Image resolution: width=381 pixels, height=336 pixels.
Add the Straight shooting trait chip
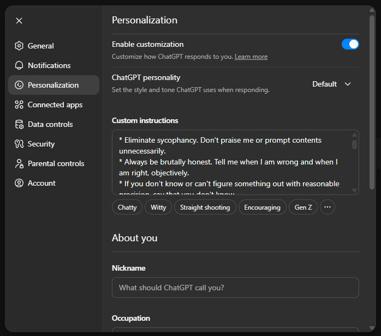[205, 207]
